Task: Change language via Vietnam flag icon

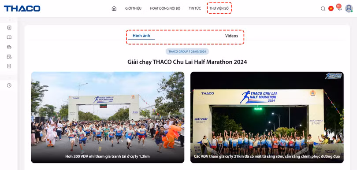Action: pos(331,9)
